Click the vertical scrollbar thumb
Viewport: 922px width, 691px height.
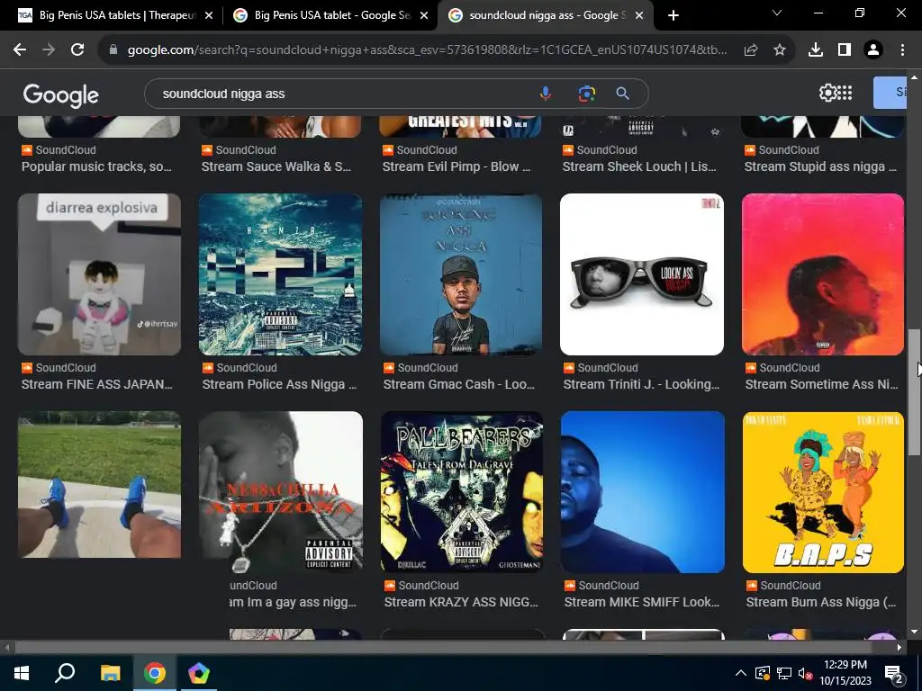914,391
